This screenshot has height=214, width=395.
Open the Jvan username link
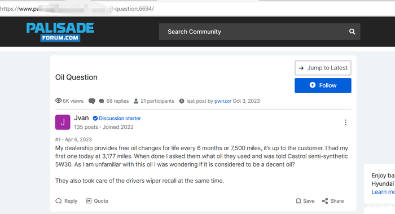[x=81, y=118]
